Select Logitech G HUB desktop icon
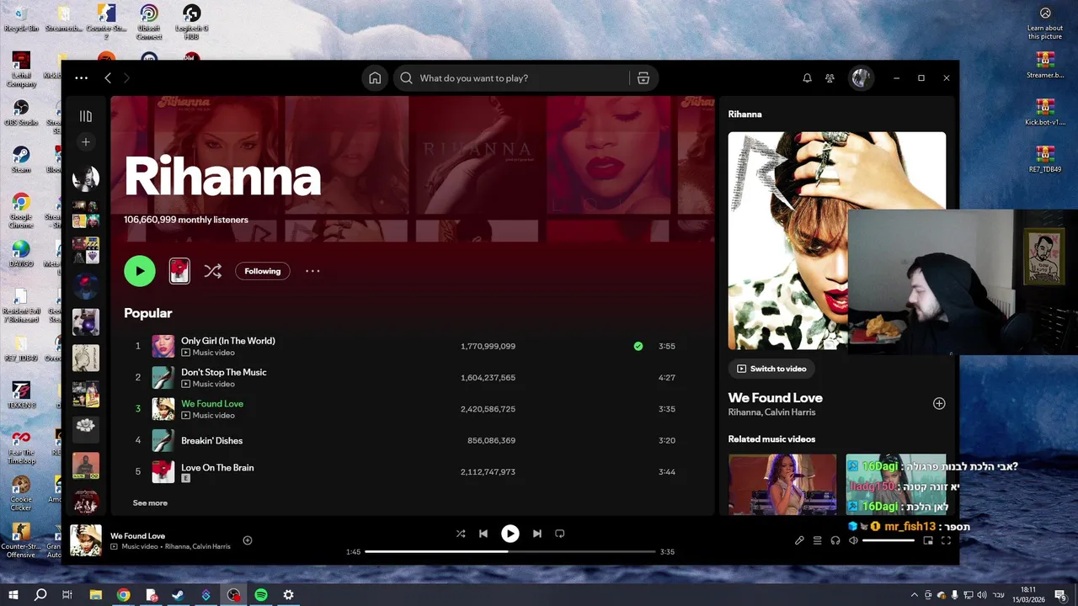Viewport: 1078px width, 606px height. [192, 22]
